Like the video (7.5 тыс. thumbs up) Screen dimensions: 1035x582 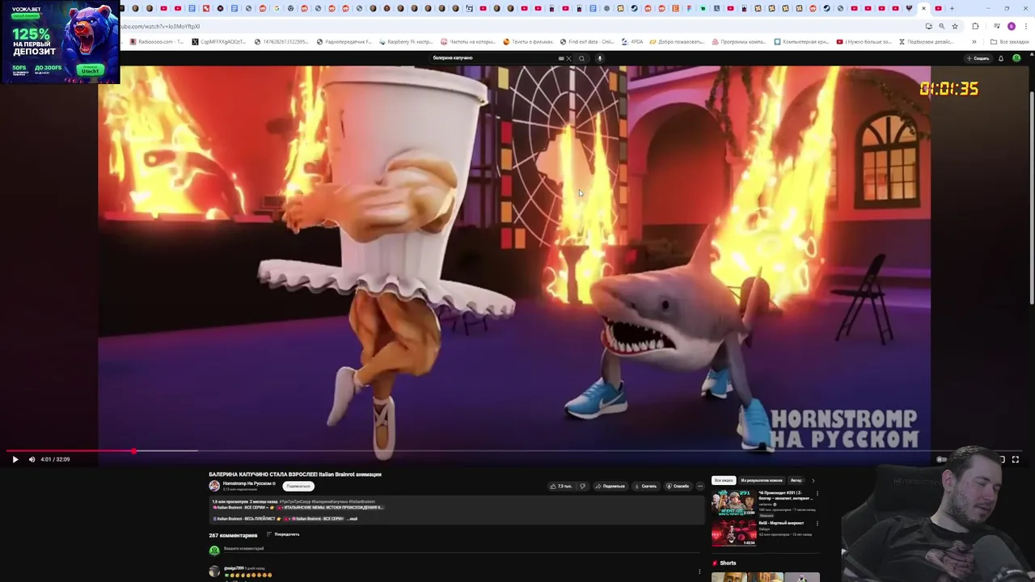coord(560,486)
